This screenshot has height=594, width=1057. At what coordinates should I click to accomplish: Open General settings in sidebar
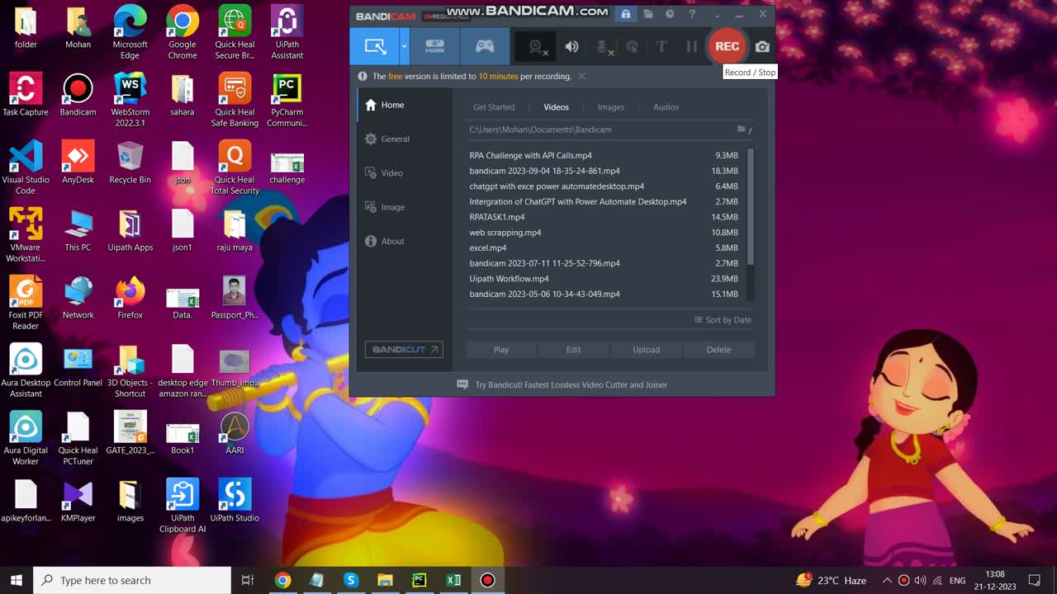(x=405, y=139)
